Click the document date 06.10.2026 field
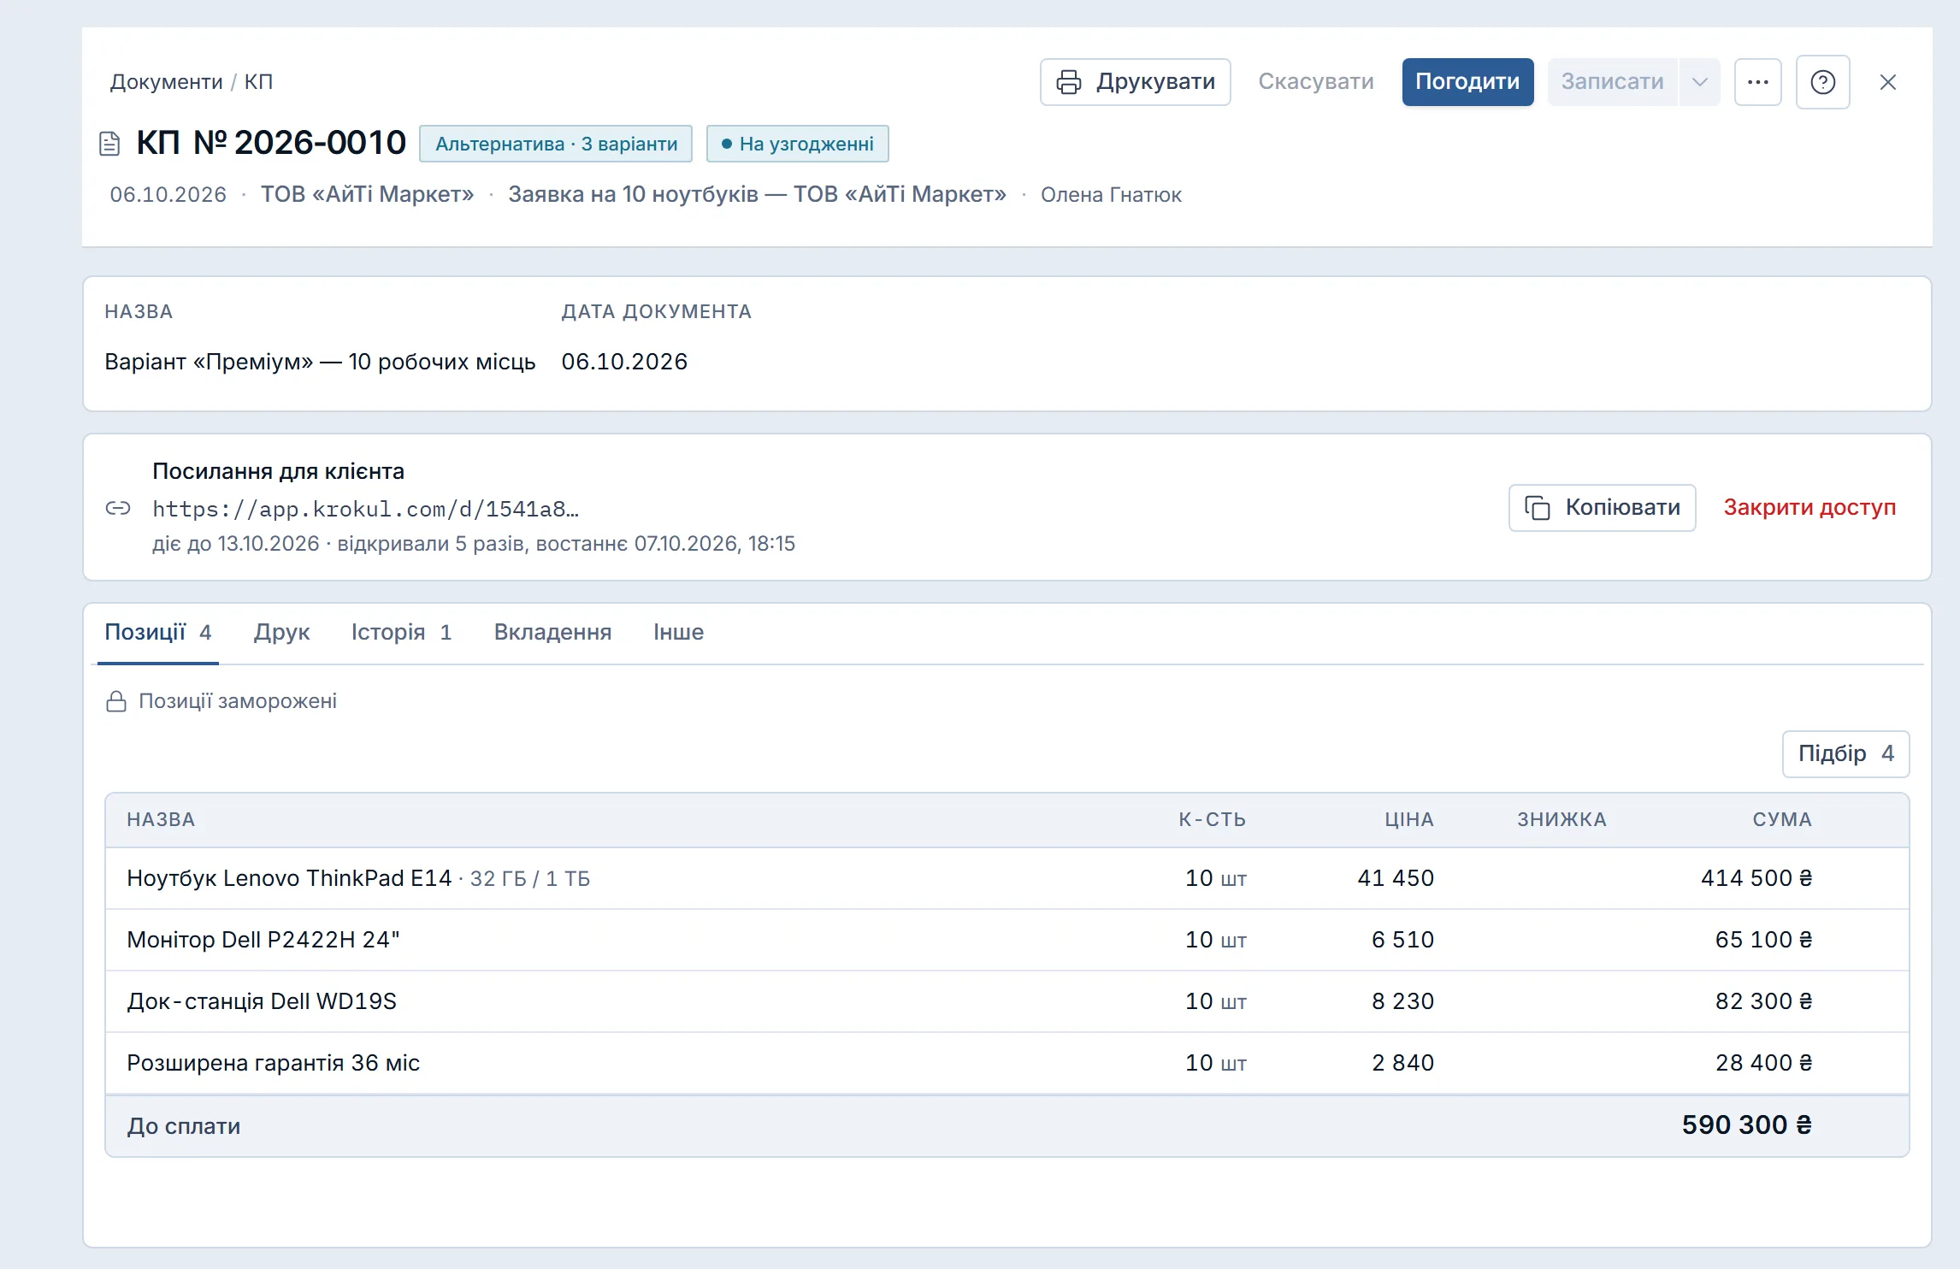 624,362
